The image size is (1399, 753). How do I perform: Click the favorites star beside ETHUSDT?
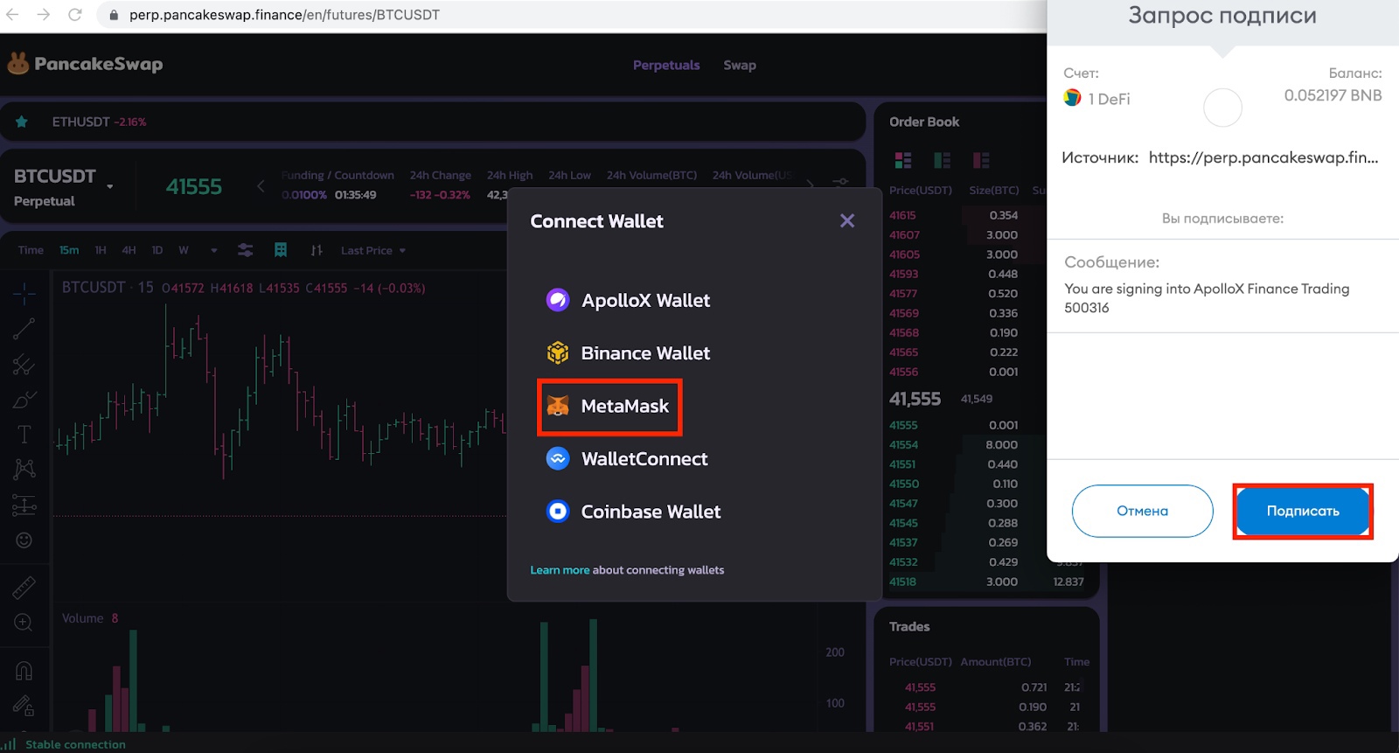coord(22,122)
